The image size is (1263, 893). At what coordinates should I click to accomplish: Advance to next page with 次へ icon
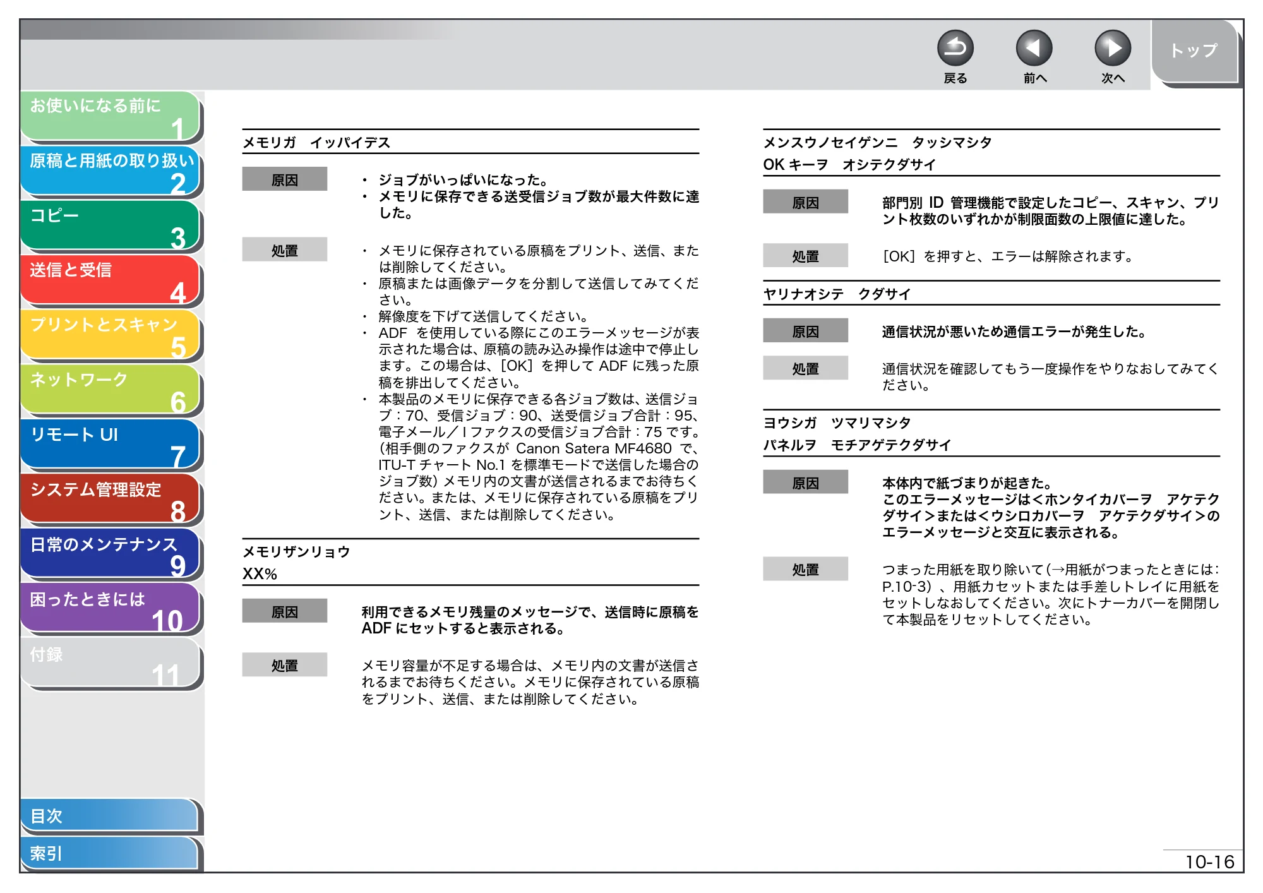pos(1112,49)
